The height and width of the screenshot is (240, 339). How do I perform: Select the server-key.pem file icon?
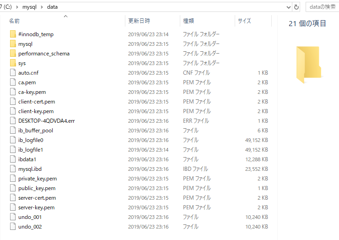13,207
